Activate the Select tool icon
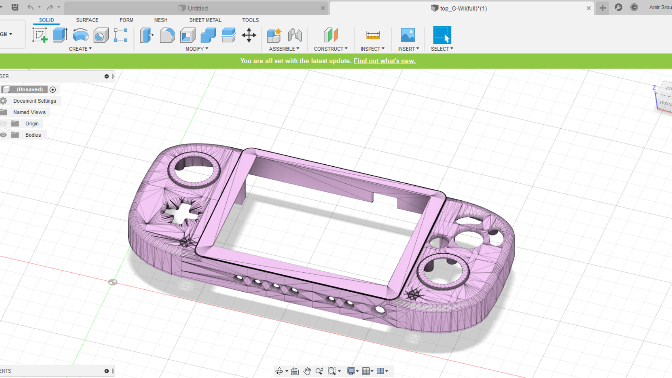Screen dimensions: 672x378 point(442,35)
